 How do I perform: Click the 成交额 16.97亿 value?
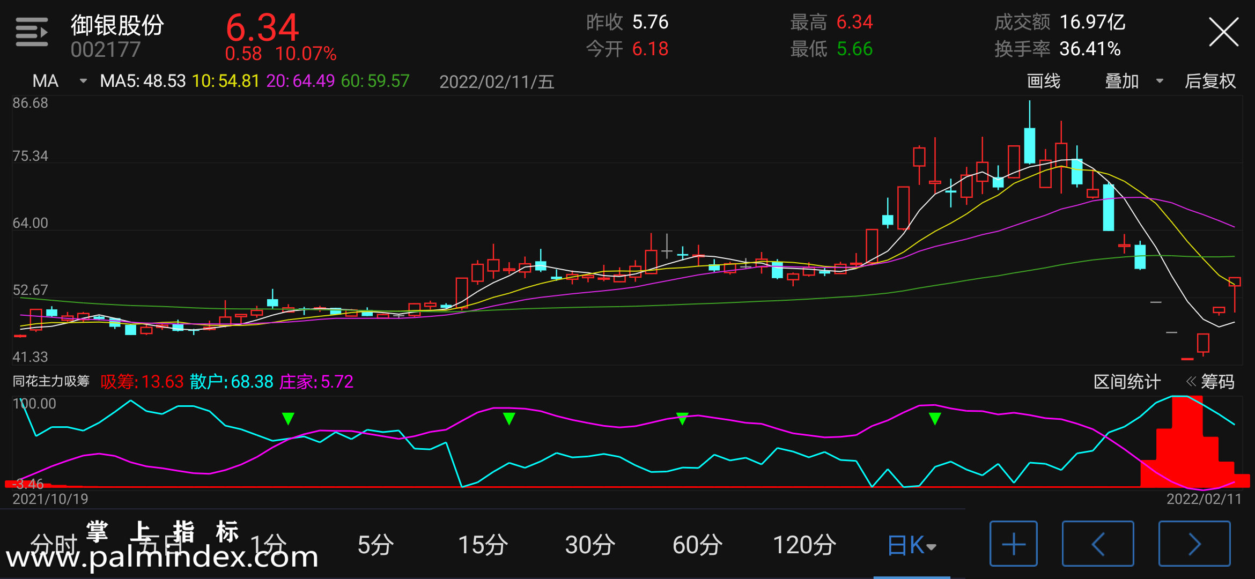[1060, 22]
